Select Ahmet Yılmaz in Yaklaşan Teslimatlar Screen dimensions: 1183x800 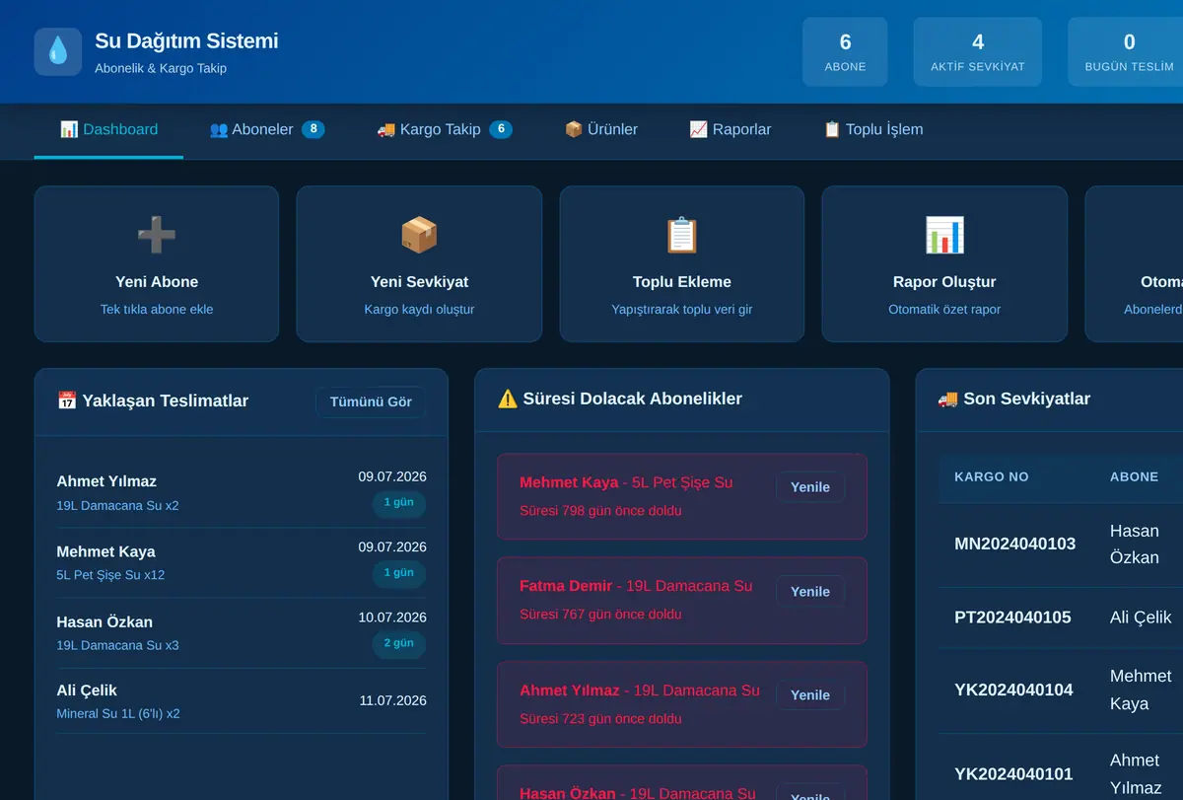tap(242, 491)
